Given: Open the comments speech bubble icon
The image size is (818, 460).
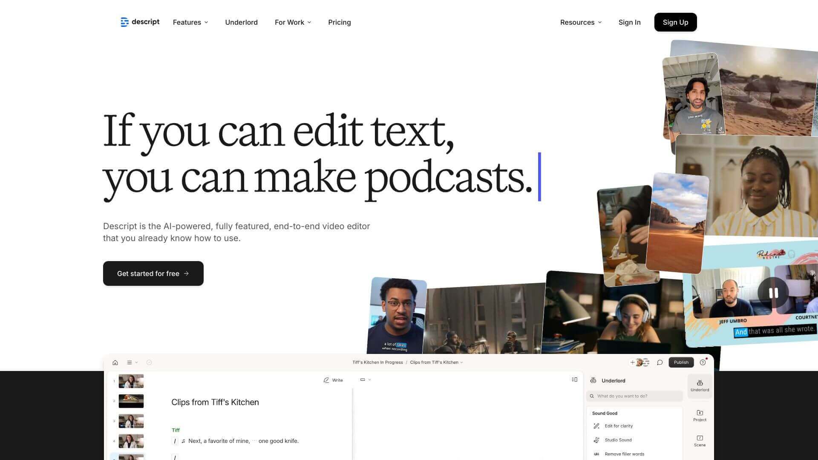Looking at the screenshot, I should [x=660, y=362].
